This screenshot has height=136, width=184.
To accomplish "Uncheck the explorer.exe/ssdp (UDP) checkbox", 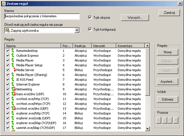I will tap(8, 118).
